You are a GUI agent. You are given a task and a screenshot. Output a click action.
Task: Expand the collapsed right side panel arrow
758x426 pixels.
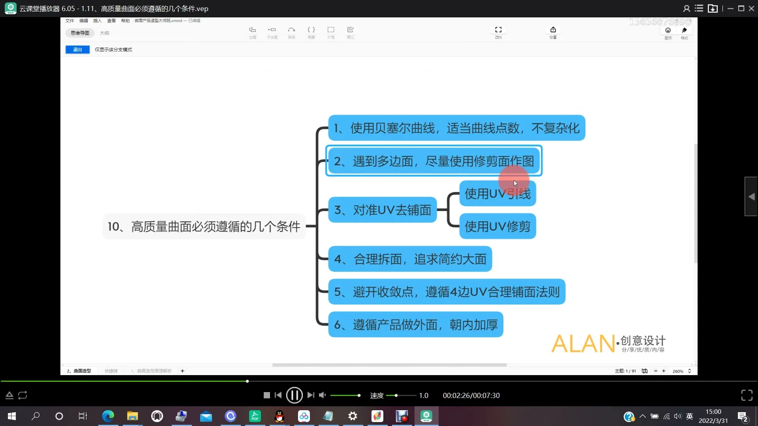pos(752,196)
